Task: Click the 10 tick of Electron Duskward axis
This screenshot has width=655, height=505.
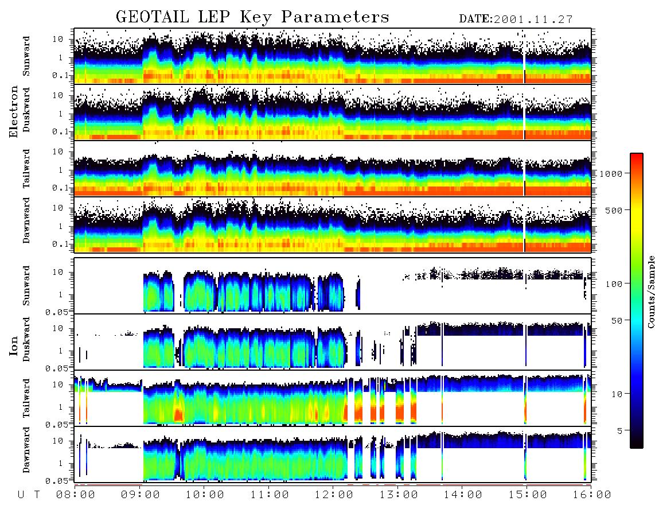Action: point(58,95)
